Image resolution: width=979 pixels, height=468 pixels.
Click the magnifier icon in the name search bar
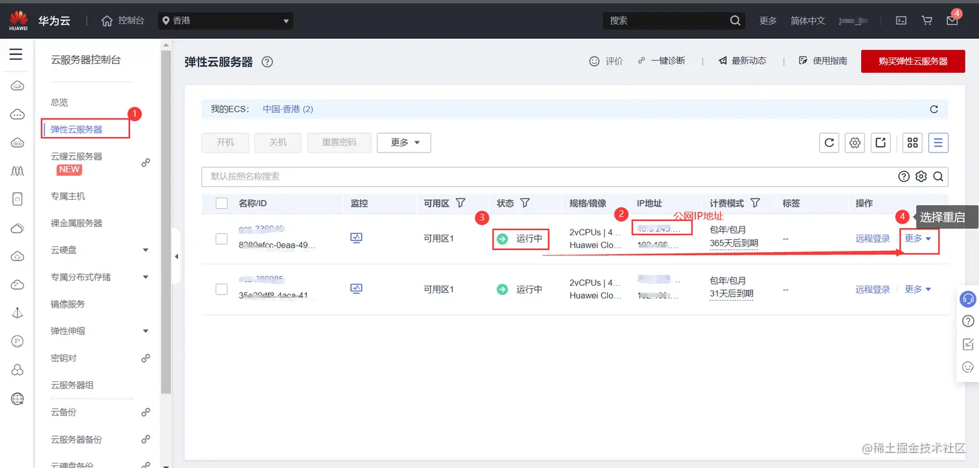tap(938, 176)
